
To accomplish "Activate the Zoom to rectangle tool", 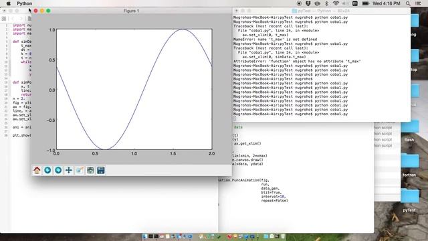I will (x=80, y=170).
